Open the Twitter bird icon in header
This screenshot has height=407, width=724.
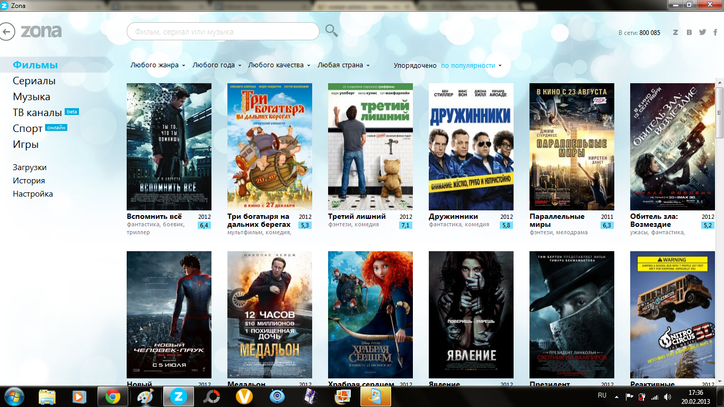[x=703, y=32]
